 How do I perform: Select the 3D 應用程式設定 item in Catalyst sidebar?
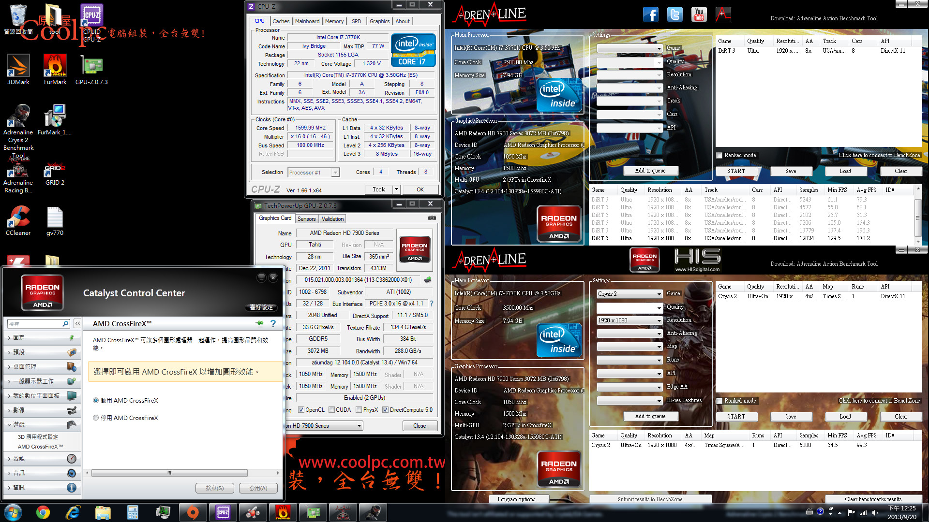(38, 436)
